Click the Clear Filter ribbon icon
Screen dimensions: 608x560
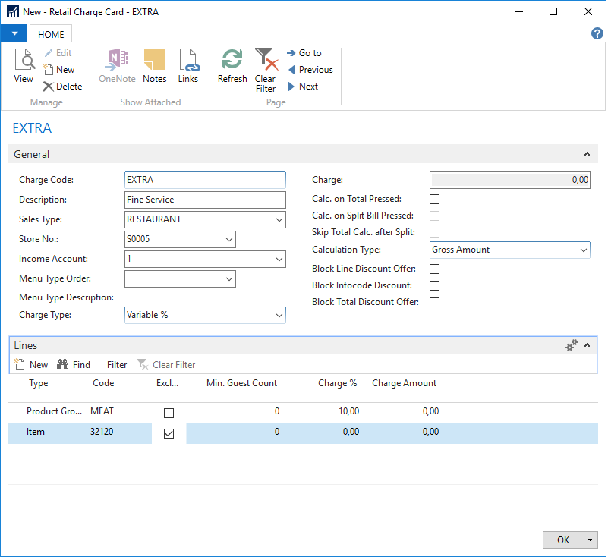[x=265, y=69]
